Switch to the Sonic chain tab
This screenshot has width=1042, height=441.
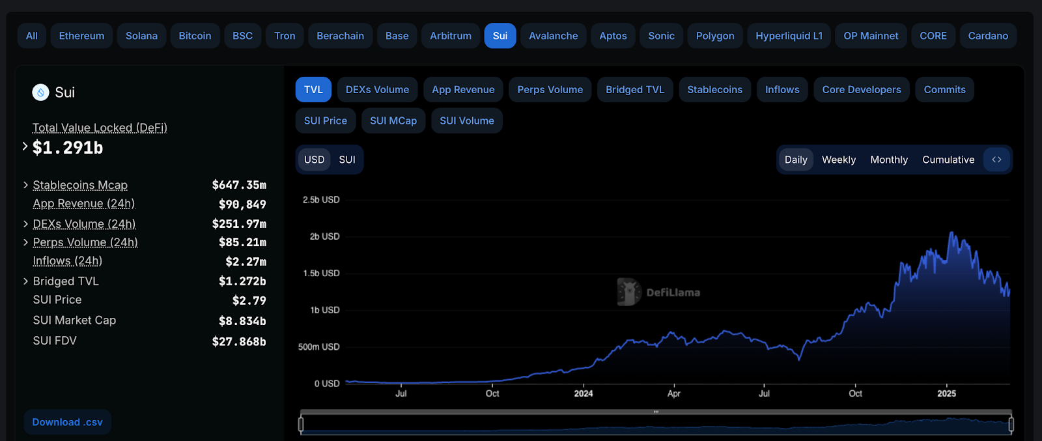tap(662, 36)
